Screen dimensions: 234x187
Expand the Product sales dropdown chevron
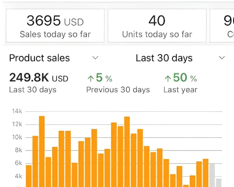pos(95,58)
